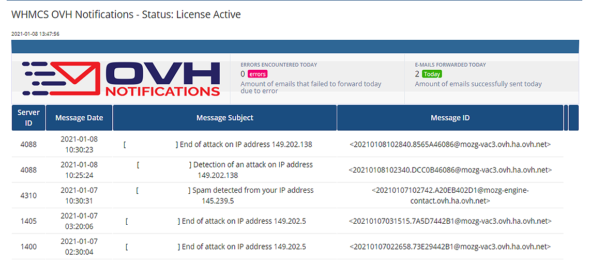Select server ID 1400 in the table
605x279 pixels.
tap(28, 246)
